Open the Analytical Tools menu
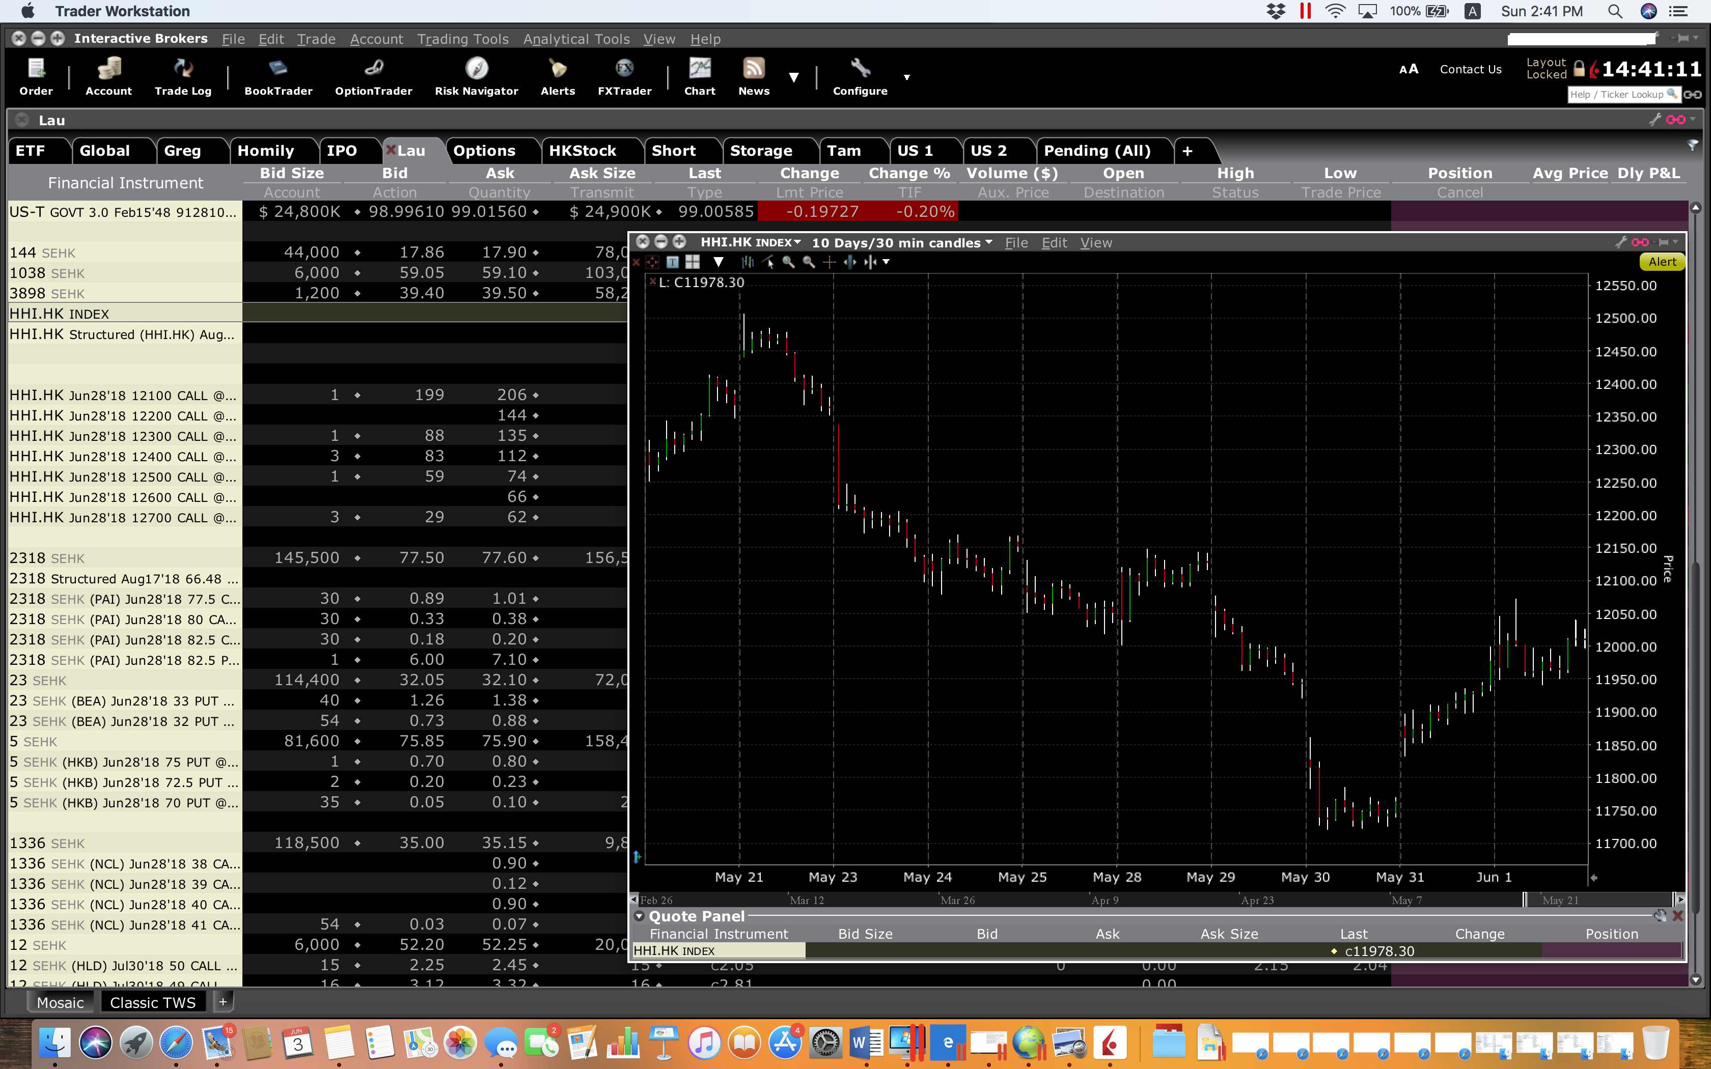 pyautogui.click(x=575, y=39)
